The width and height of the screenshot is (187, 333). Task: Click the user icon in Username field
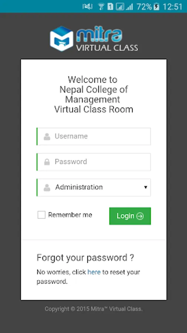tap(47, 137)
